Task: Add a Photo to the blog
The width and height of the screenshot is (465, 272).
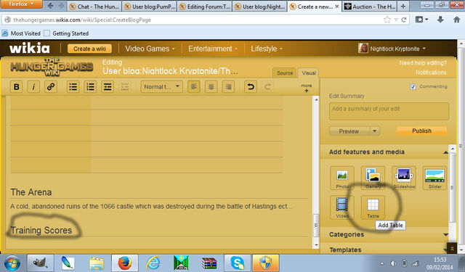Action: [342, 178]
